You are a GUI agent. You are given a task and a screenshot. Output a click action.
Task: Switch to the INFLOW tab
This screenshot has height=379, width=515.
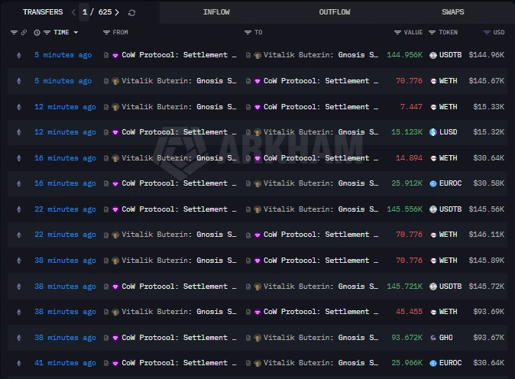tap(216, 12)
